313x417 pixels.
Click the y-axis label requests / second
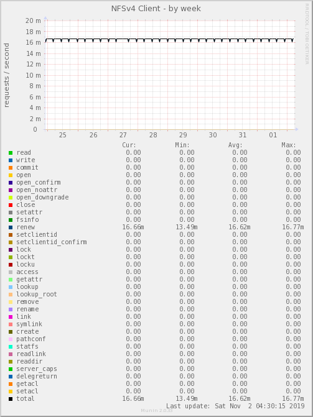tap(6, 75)
